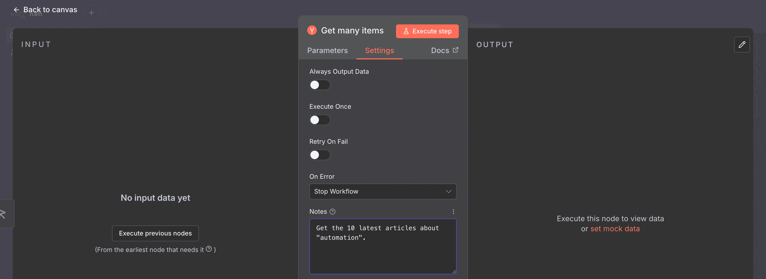
Task: Click into the Notes text area
Action: pyautogui.click(x=383, y=246)
